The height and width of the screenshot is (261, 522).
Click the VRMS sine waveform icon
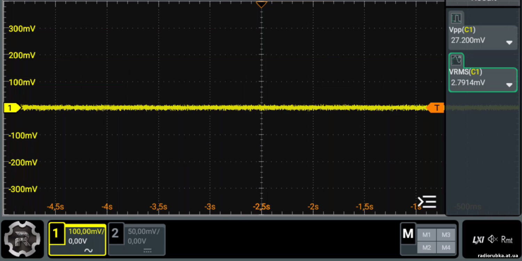[456, 60]
